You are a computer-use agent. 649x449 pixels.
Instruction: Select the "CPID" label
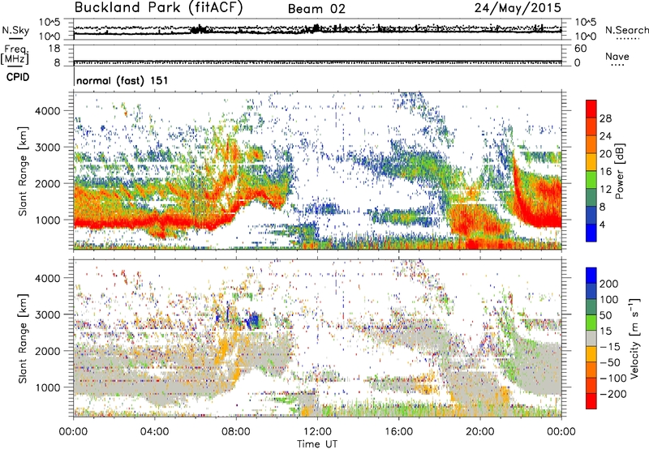(18, 77)
